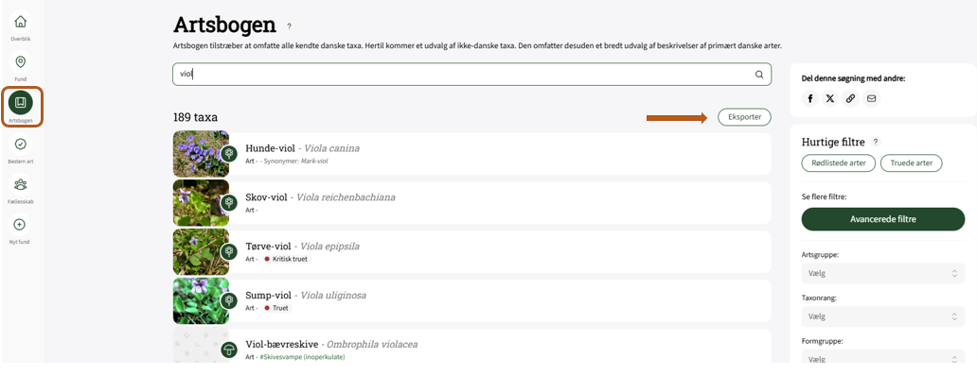Image resolution: width=977 pixels, height=392 pixels.
Task: Expand the Artsgruppe dropdown
Action: pyautogui.click(x=882, y=273)
